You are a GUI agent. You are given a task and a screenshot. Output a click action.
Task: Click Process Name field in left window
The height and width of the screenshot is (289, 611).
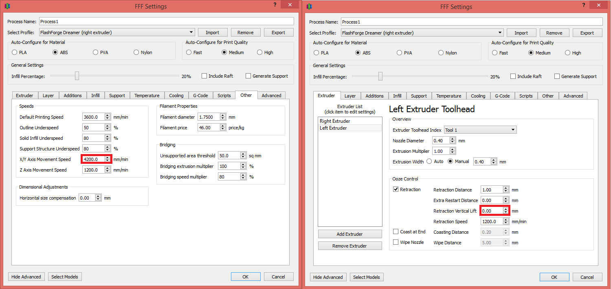click(166, 22)
